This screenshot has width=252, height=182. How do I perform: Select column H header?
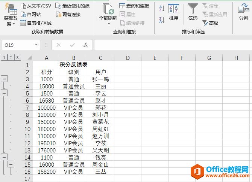(x=236, y=58)
